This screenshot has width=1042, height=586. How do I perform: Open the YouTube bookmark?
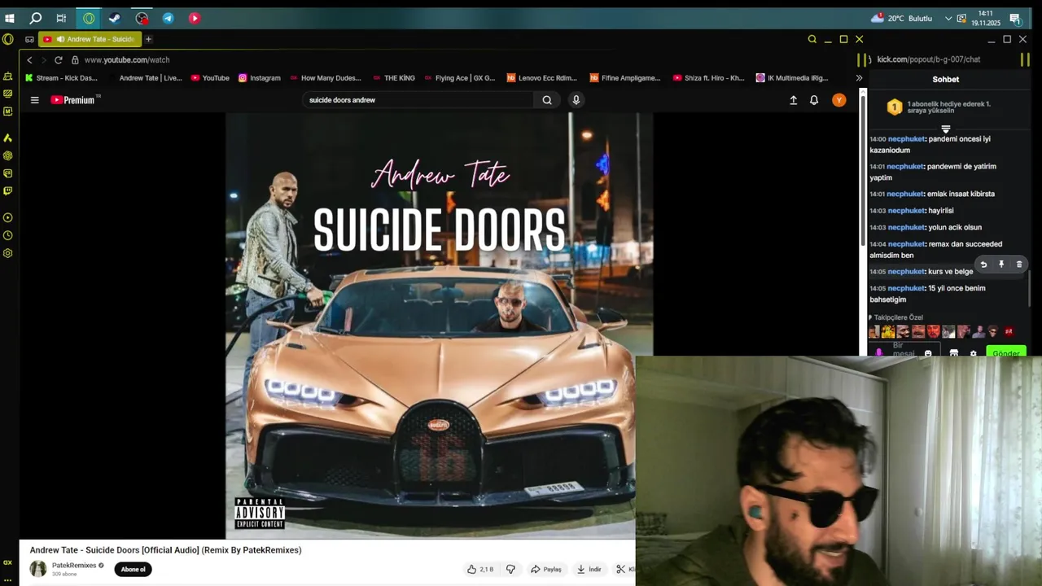click(x=210, y=78)
